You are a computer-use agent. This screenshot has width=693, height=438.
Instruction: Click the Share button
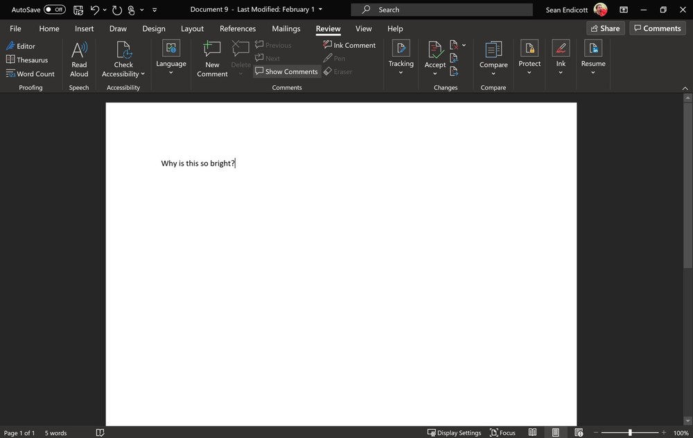pyautogui.click(x=604, y=28)
